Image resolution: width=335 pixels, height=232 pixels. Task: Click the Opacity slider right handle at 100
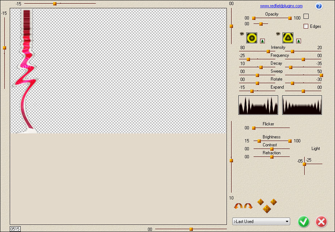pos(290,18)
